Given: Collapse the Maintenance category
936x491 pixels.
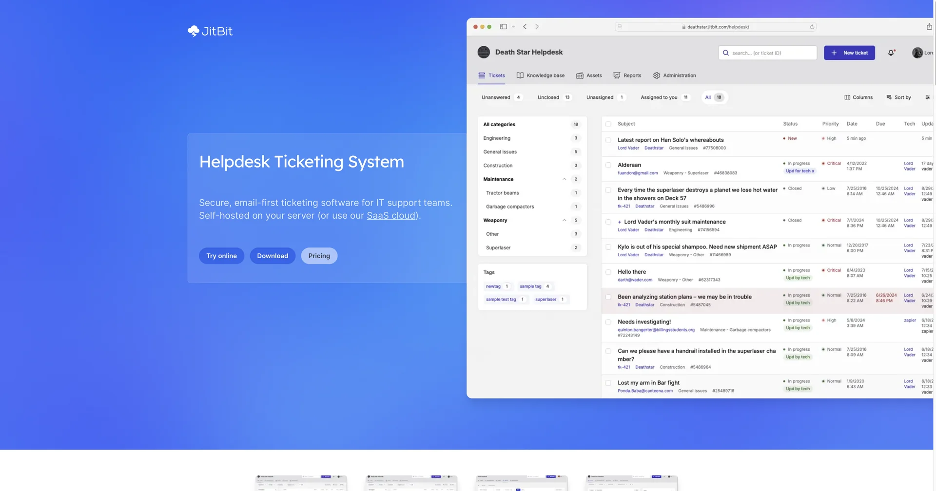Looking at the screenshot, I should 564,179.
